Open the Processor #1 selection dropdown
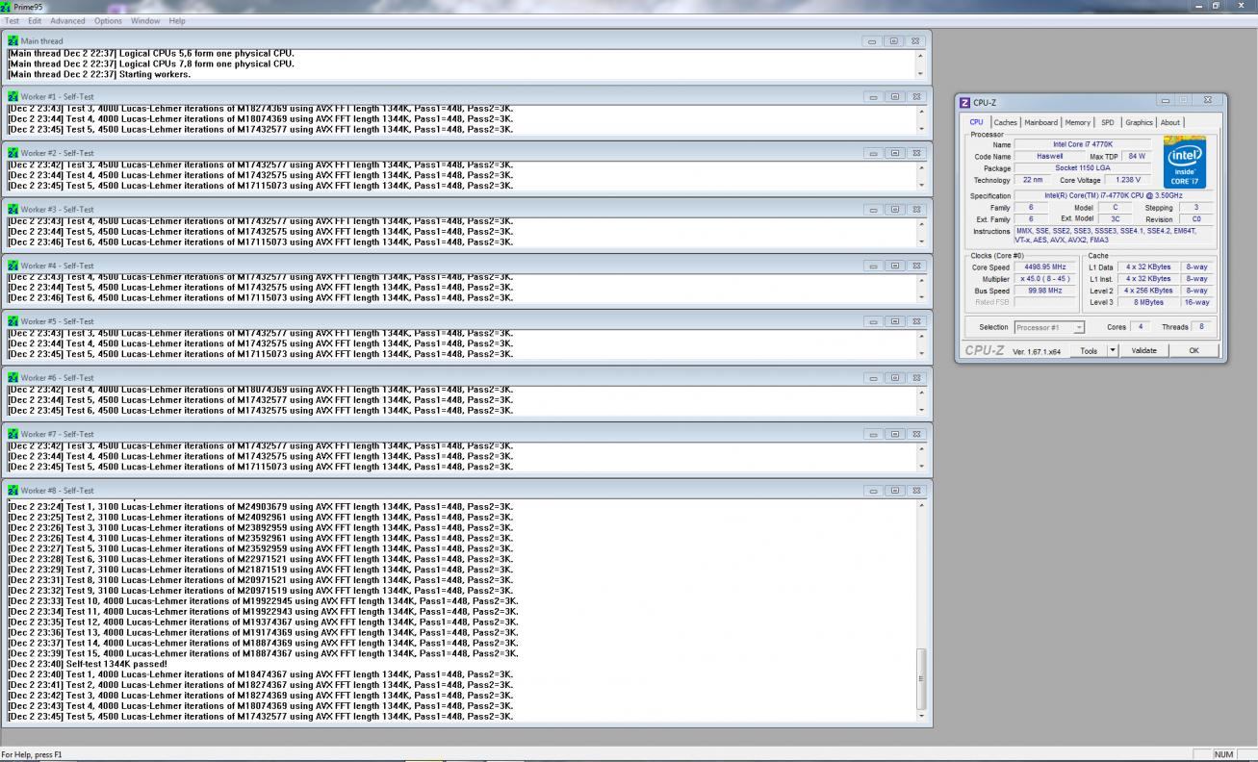 pyautogui.click(x=1049, y=327)
